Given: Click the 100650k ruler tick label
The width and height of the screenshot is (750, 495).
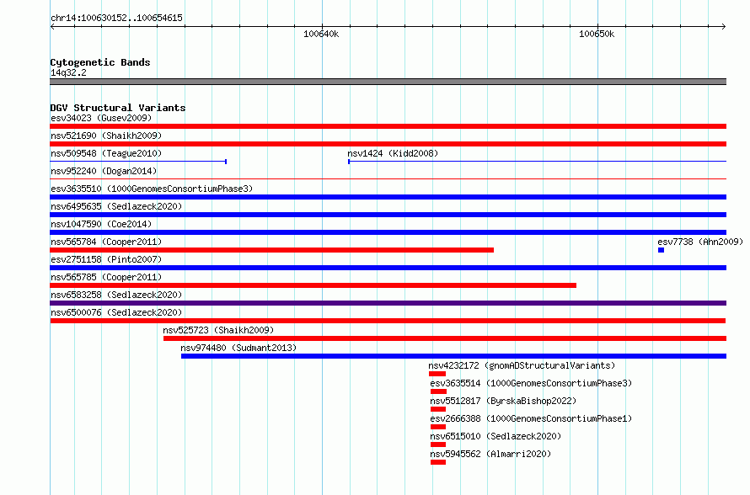Looking at the screenshot, I should point(597,34).
